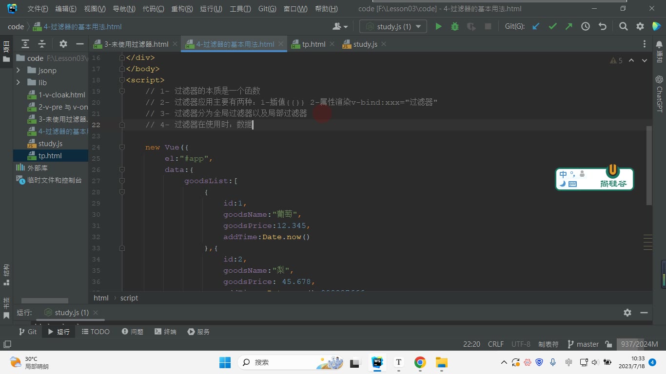The height and width of the screenshot is (374, 666).
Task: Click the editor vertical scrollbar
Action: (x=648, y=166)
